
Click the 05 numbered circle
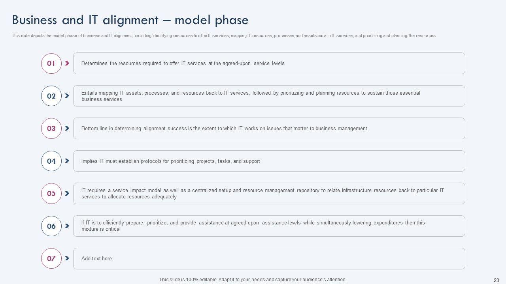pyautogui.click(x=51, y=194)
